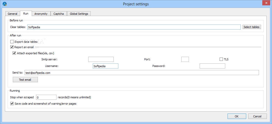Close the Project settings window
The height and width of the screenshot is (124, 272).
pos(267,3)
